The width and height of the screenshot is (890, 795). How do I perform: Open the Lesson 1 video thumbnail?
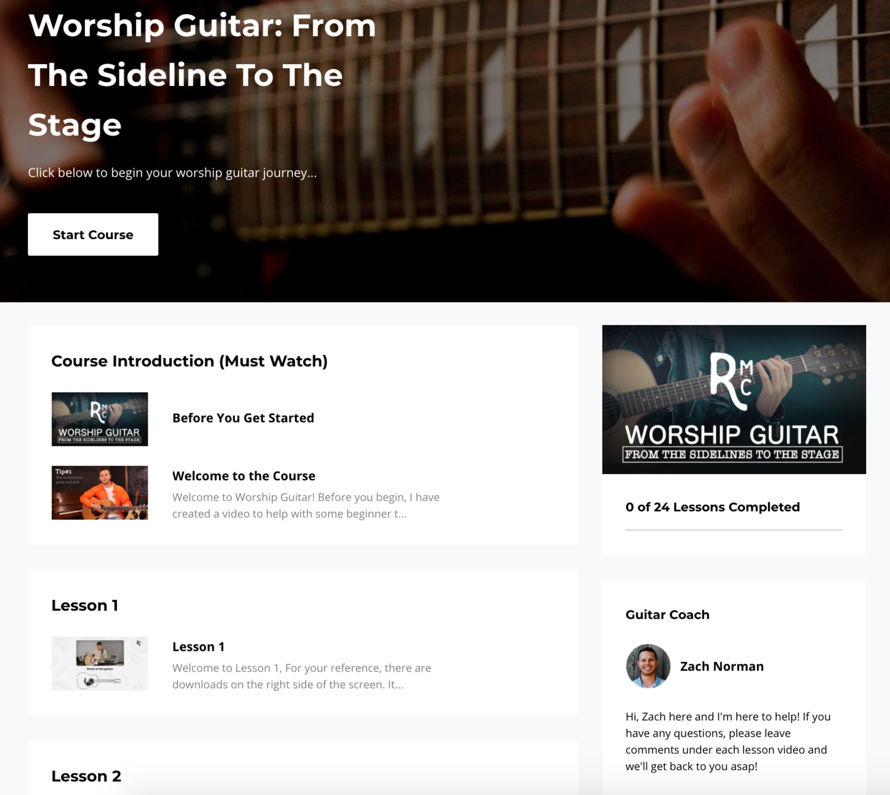coord(100,663)
